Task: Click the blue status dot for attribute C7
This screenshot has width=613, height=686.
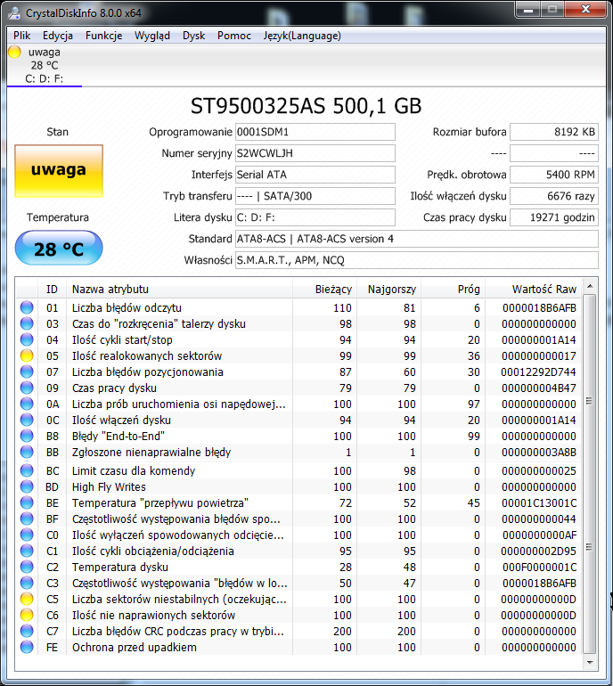Action: tap(27, 632)
